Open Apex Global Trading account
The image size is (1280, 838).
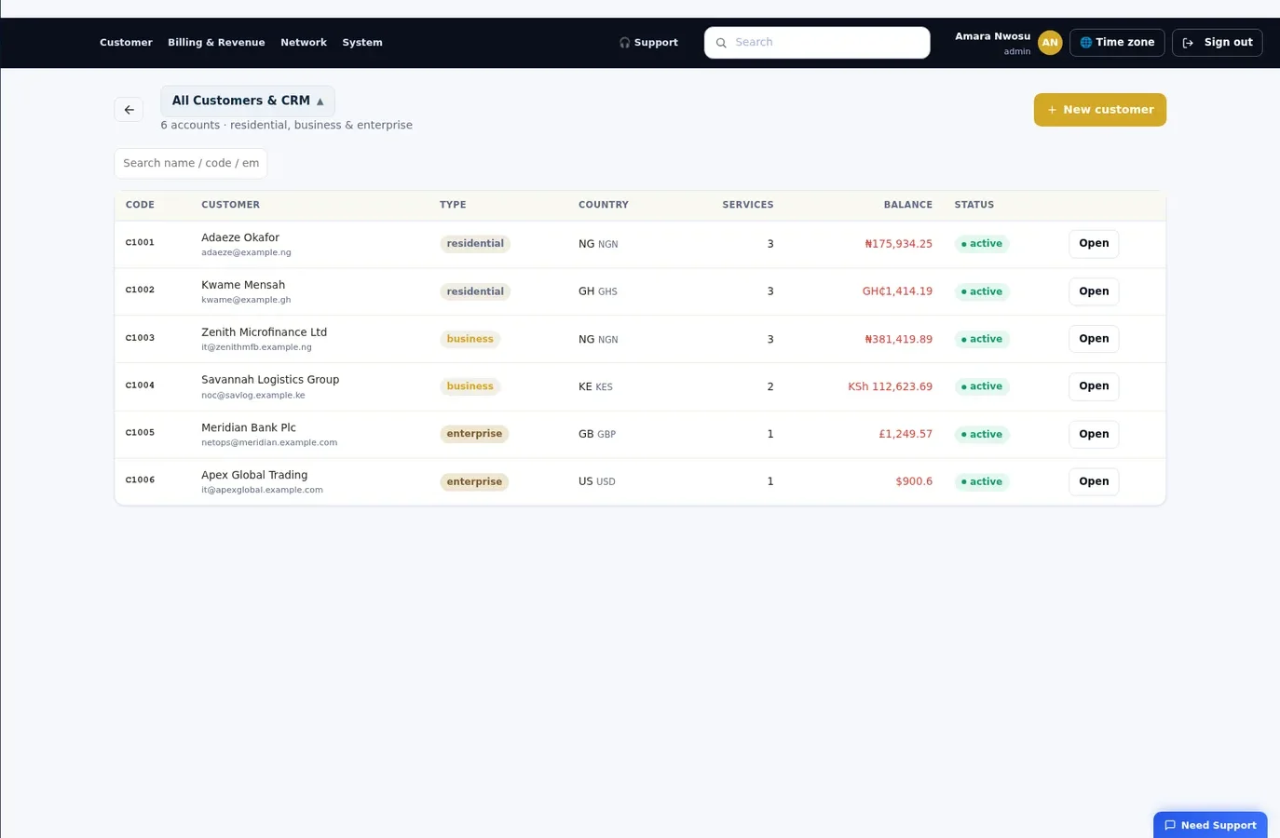point(1094,481)
